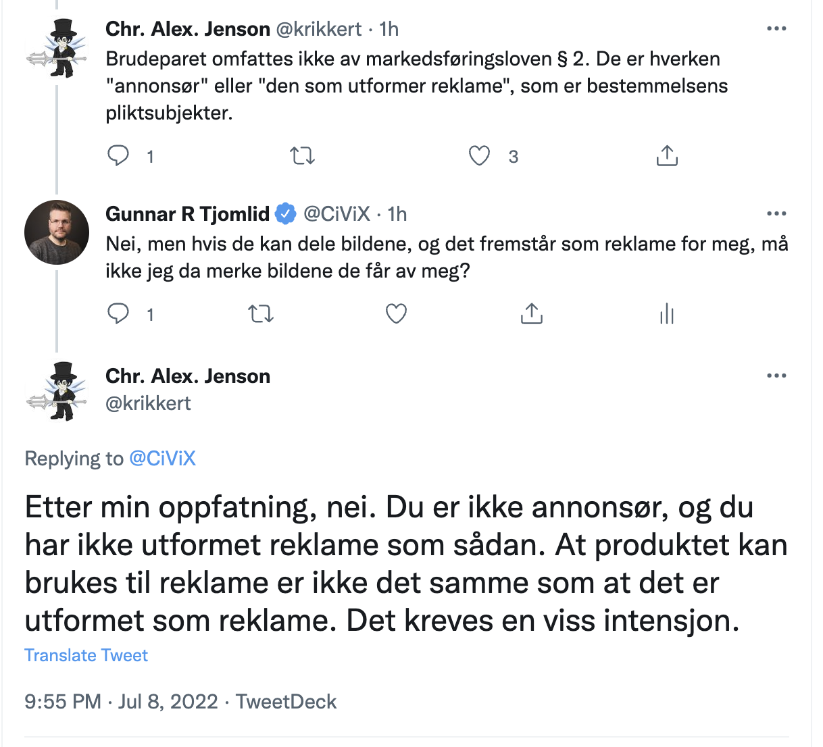
Task: Click Chr. Alex. Jenson's name on the bottom tweet
Action: tap(188, 376)
